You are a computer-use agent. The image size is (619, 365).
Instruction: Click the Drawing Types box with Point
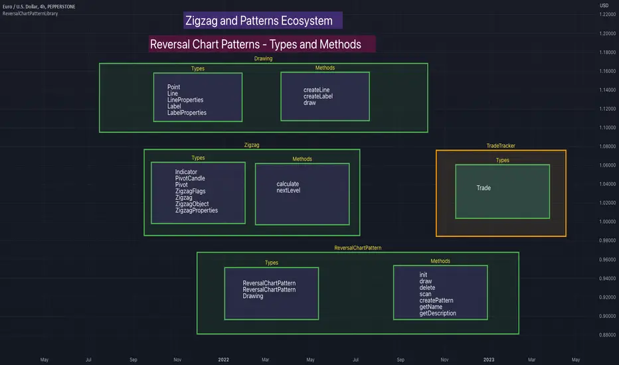coord(198,97)
